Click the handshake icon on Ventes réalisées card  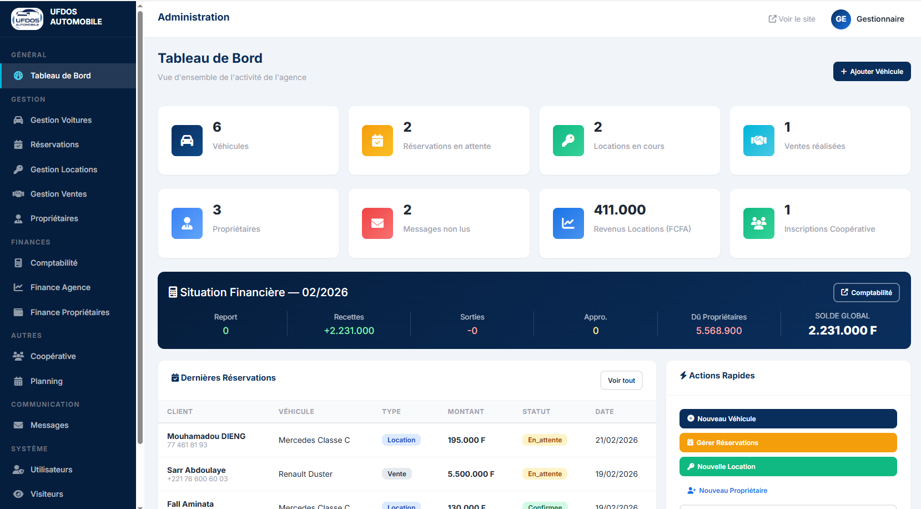pyautogui.click(x=758, y=141)
